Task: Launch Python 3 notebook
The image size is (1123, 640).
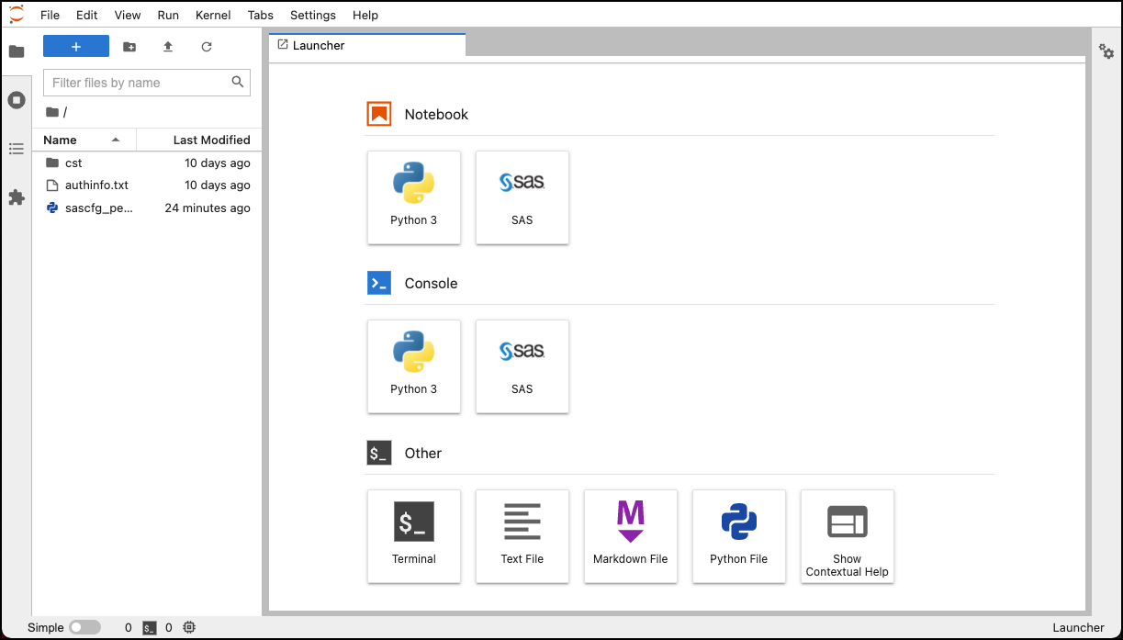Action: tap(414, 197)
